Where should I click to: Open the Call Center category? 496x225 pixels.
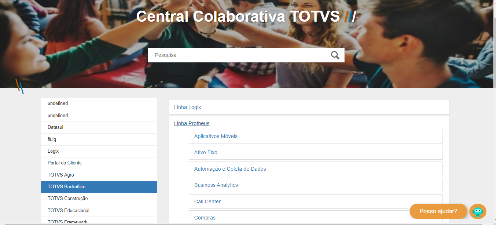click(316, 202)
